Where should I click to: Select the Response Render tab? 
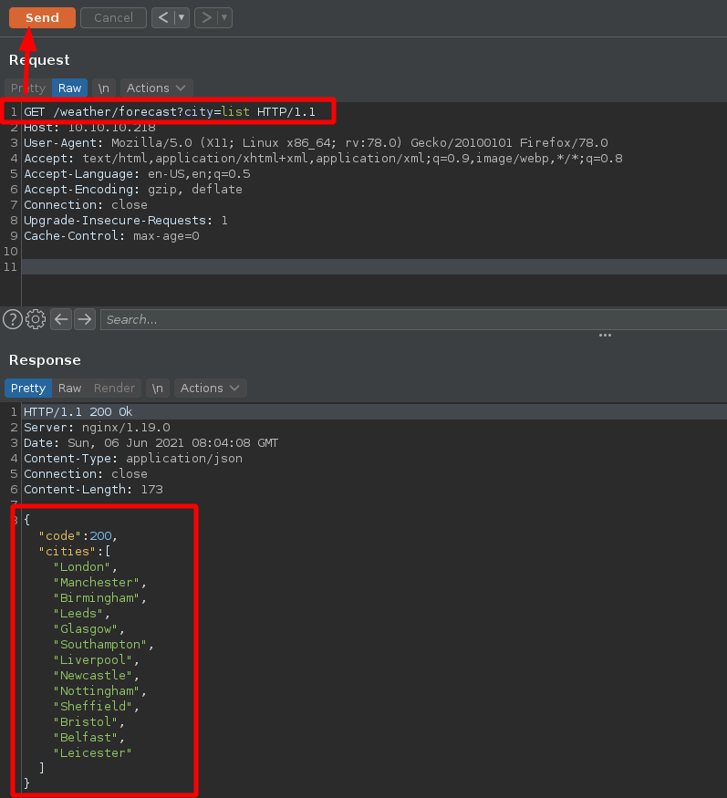tap(114, 388)
